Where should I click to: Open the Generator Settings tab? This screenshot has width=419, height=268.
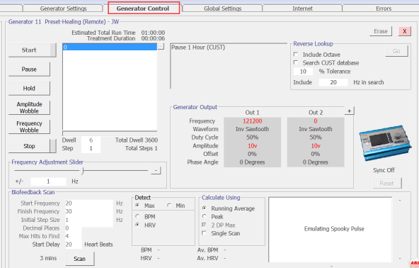click(x=63, y=9)
